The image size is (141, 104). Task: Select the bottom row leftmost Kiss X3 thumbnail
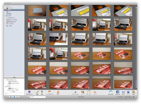pos(37,83)
